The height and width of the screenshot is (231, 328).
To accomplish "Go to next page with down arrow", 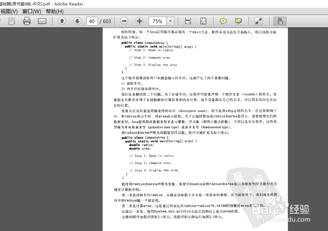I will [x=77, y=21].
